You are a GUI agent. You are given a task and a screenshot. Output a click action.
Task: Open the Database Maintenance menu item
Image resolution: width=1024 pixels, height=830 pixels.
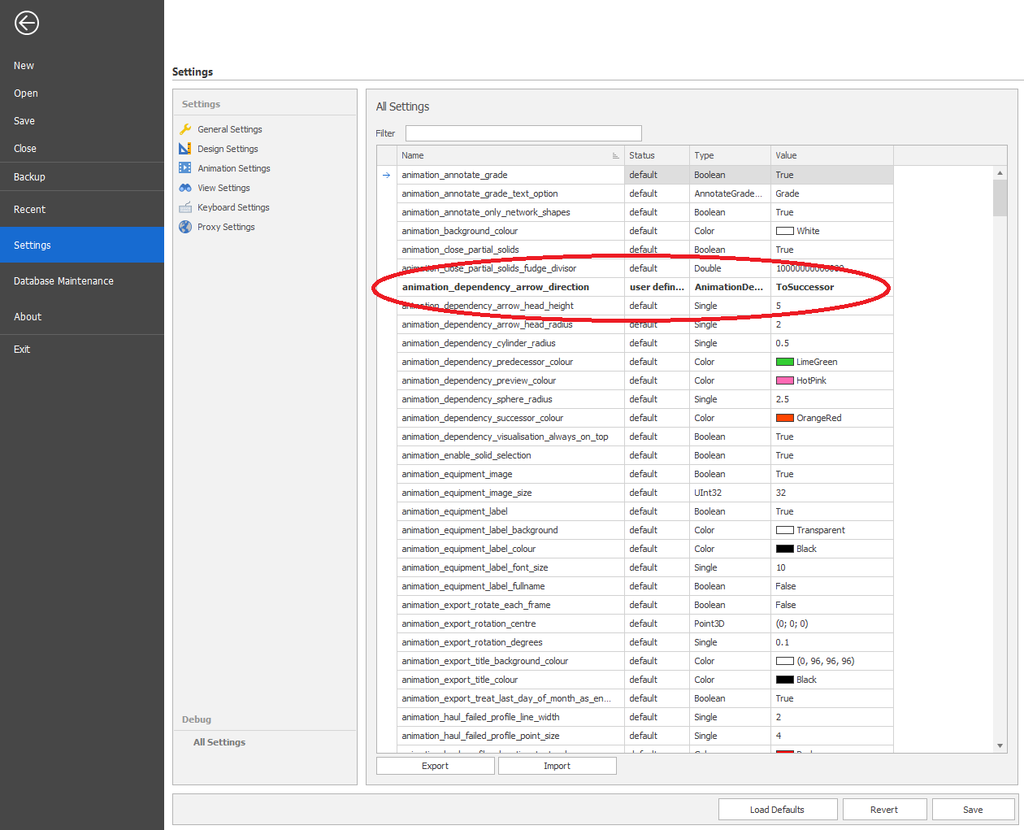pos(63,281)
